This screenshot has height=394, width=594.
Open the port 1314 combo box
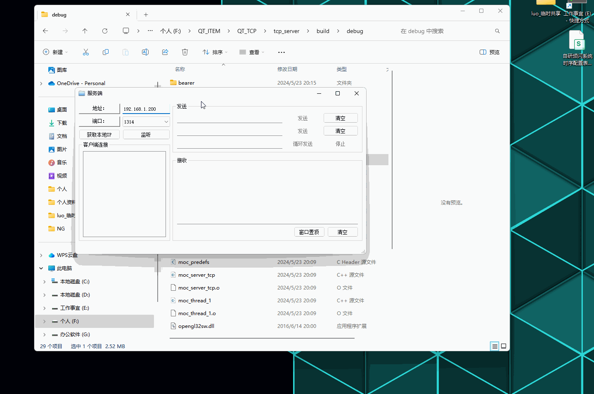point(146,122)
